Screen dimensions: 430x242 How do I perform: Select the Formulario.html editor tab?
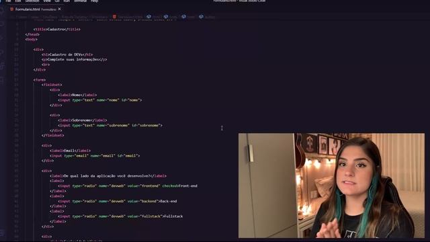[x=35, y=9]
